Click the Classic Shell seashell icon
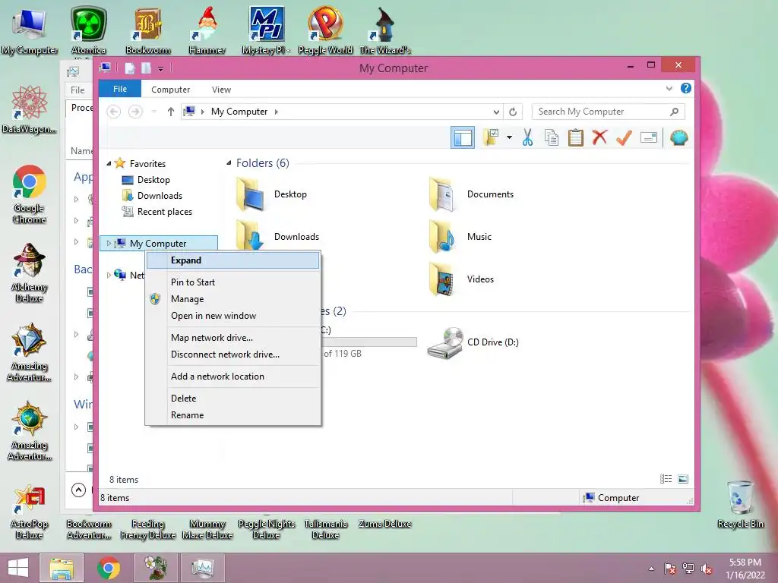This screenshot has height=583, width=778. [x=678, y=137]
